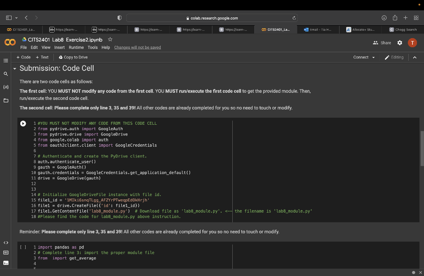Expand the Connect runtime dropdown arrow

(373, 57)
